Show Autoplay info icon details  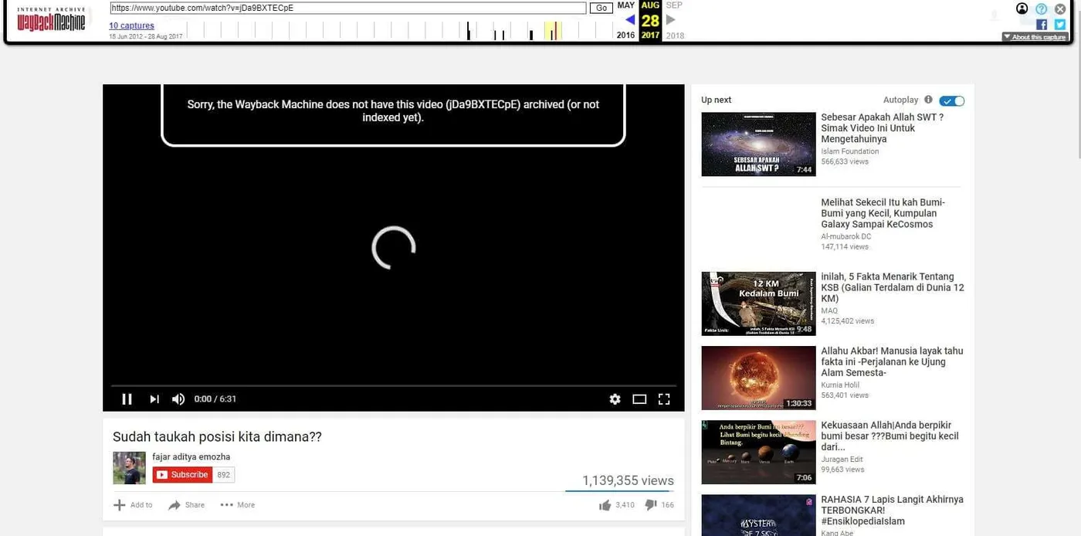(x=928, y=100)
